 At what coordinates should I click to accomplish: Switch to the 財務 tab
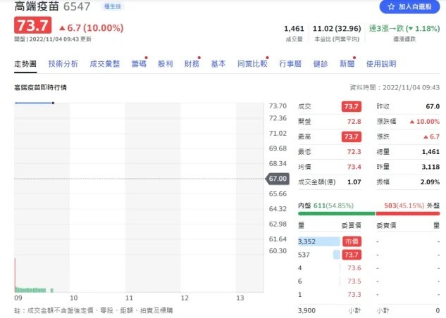click(192, 64)
